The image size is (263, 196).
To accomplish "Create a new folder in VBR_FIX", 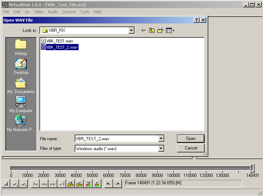I will (x=161, y=30).
